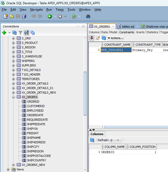Close the tables.sql tab

[138, 26]
